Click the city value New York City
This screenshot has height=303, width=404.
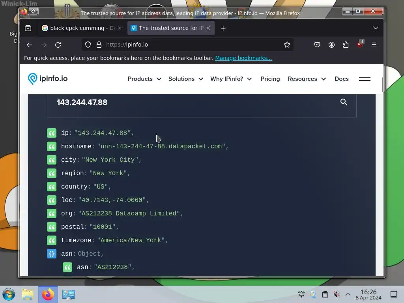pyautogui.click(x=110, y=160)
